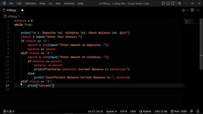Click the 'Enter Amount of withdraw' string
Screen dimensions: 203x114
coord(82,57)
